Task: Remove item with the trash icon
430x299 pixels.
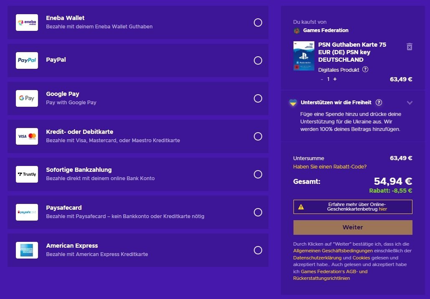Action: (409, 47)
